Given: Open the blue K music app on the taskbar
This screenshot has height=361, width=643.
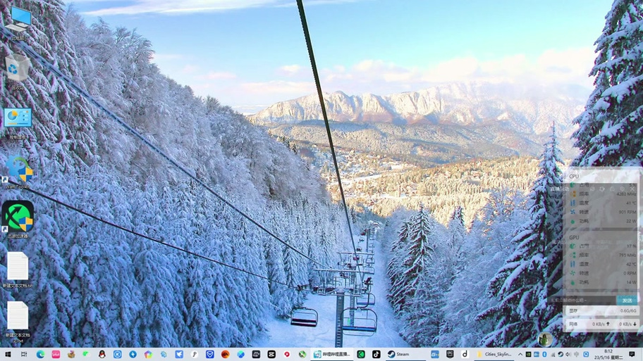Looking at the screenshot, I should coord(117,355).
